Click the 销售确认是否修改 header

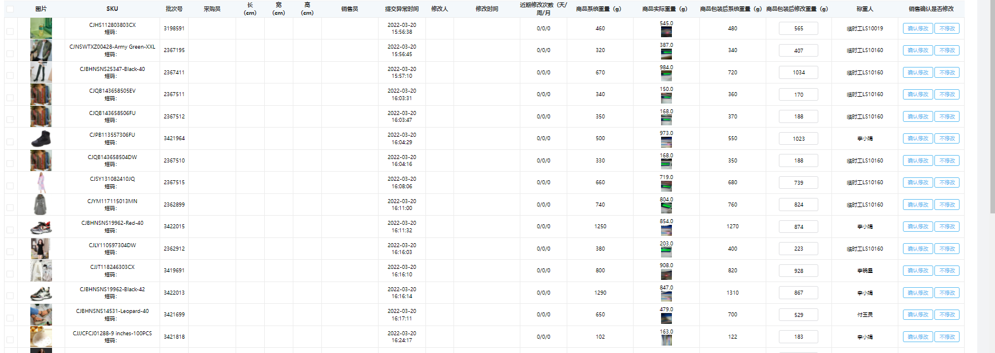tap(931, 9)
